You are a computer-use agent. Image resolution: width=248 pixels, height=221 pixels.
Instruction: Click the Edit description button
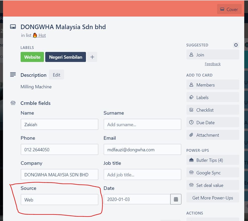[57, 75]
